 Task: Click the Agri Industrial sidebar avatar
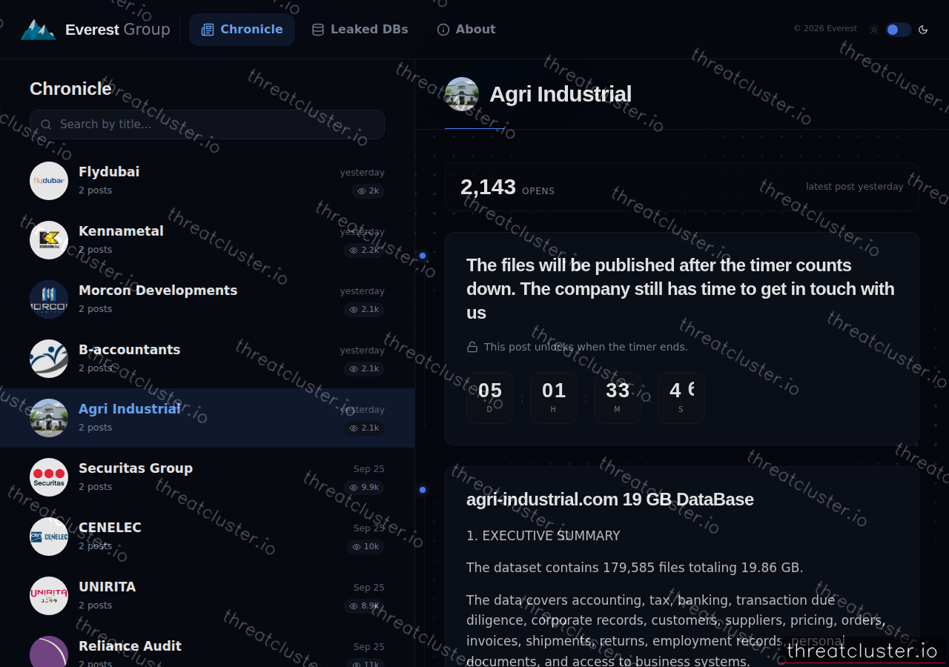[49, 418]
